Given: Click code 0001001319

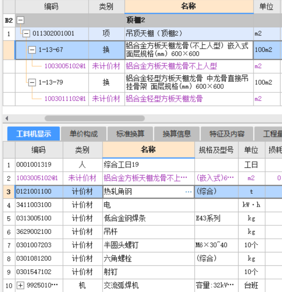Looking at the screenshot, I should (34, 165).
